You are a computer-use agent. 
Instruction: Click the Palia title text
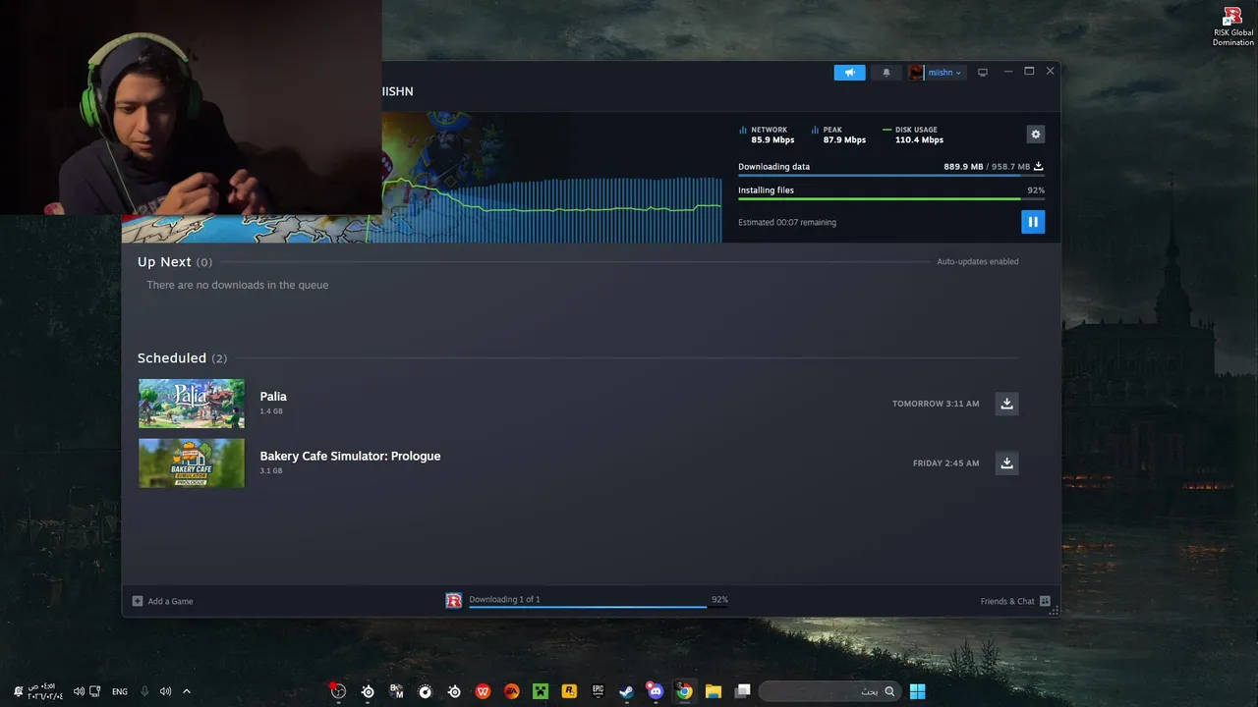tap(273, 397)
